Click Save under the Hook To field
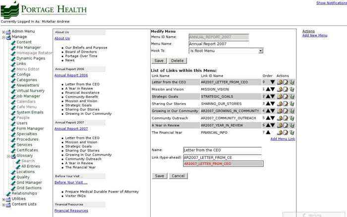Screen dimensions: 347x217 (x=159, y=60)
